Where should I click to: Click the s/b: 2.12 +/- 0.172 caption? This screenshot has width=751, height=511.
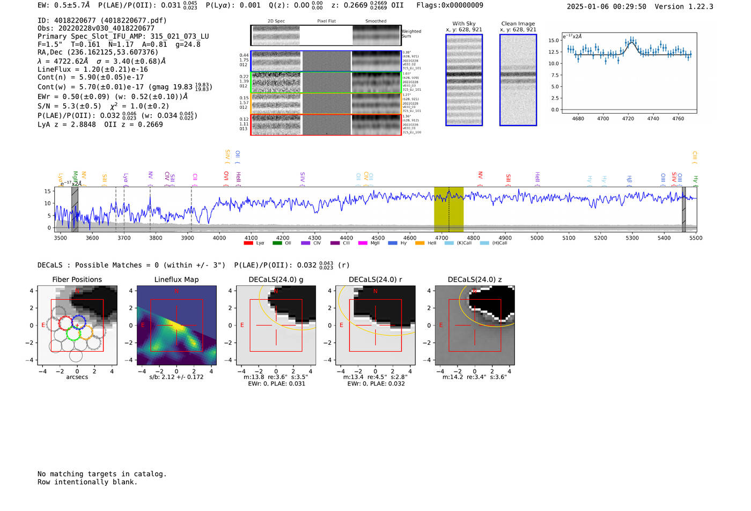coord(176,377)
